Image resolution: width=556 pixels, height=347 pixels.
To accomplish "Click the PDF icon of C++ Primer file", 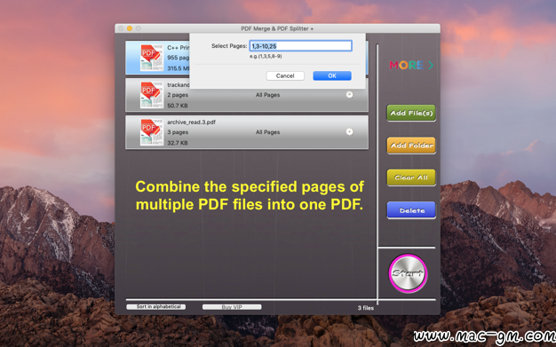I will tap(152, 58).
